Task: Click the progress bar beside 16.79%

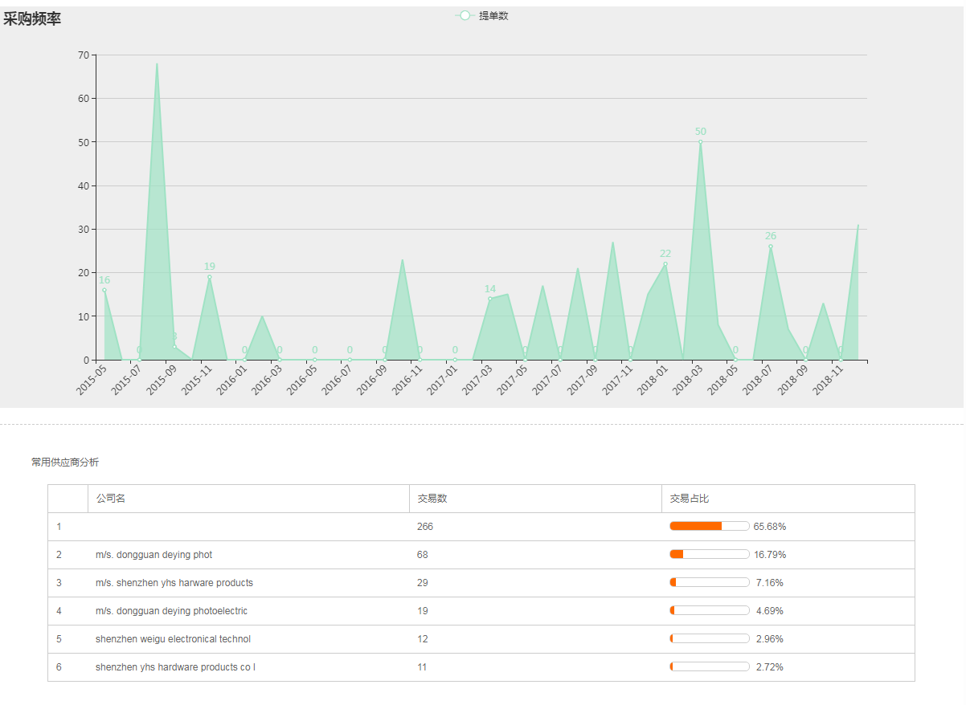Action: click(710, 554)
